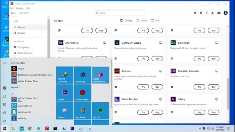Open the fonts icon in Creative Cloud
Image resolution: width=235 pixels, height=132 pixels.
pyautogui.click(x=207, y=13)
